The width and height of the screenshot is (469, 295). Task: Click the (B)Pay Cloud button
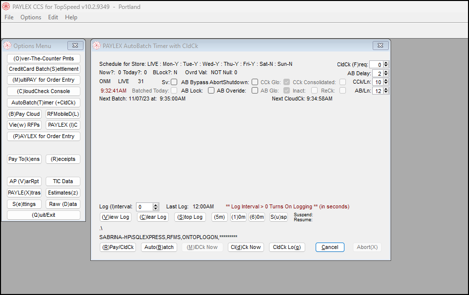24,114
